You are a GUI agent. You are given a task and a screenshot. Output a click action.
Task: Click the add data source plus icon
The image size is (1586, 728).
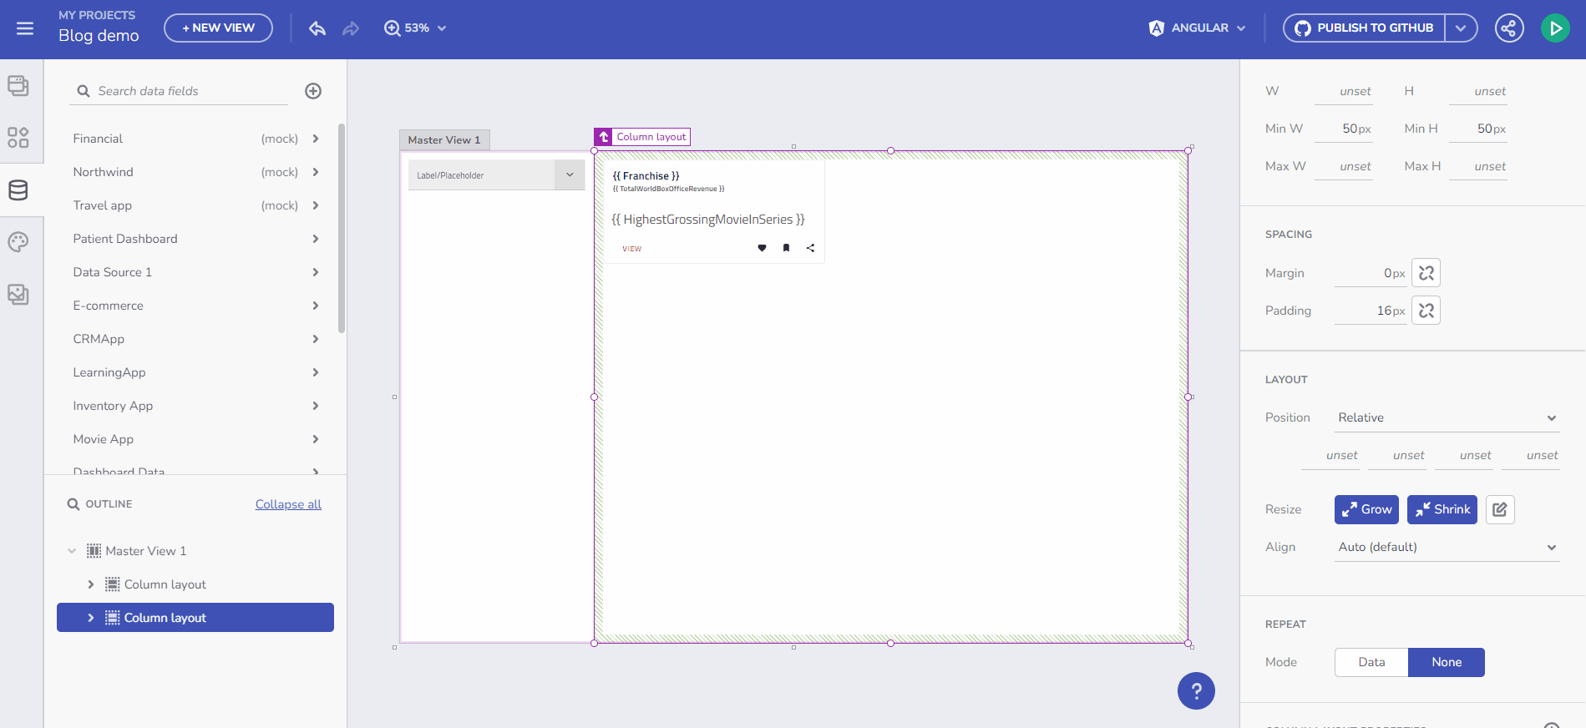[313, 91]
